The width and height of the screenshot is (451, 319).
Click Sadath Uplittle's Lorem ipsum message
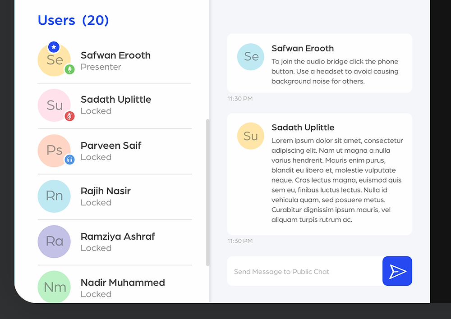pos(337,180)
